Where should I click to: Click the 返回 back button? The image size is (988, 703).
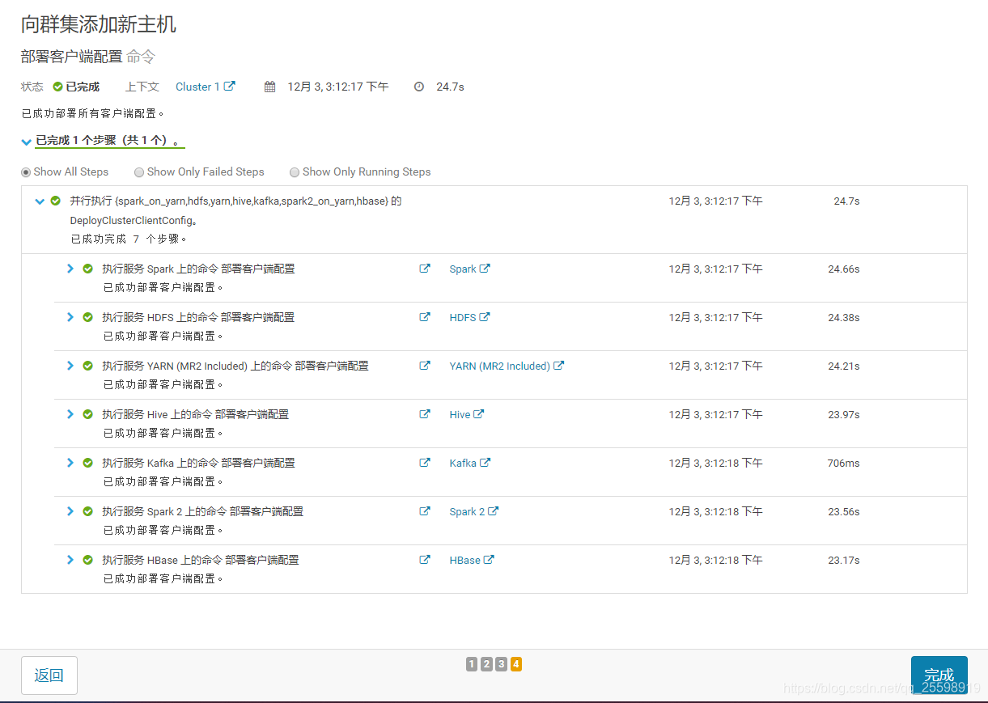point(49,675)
